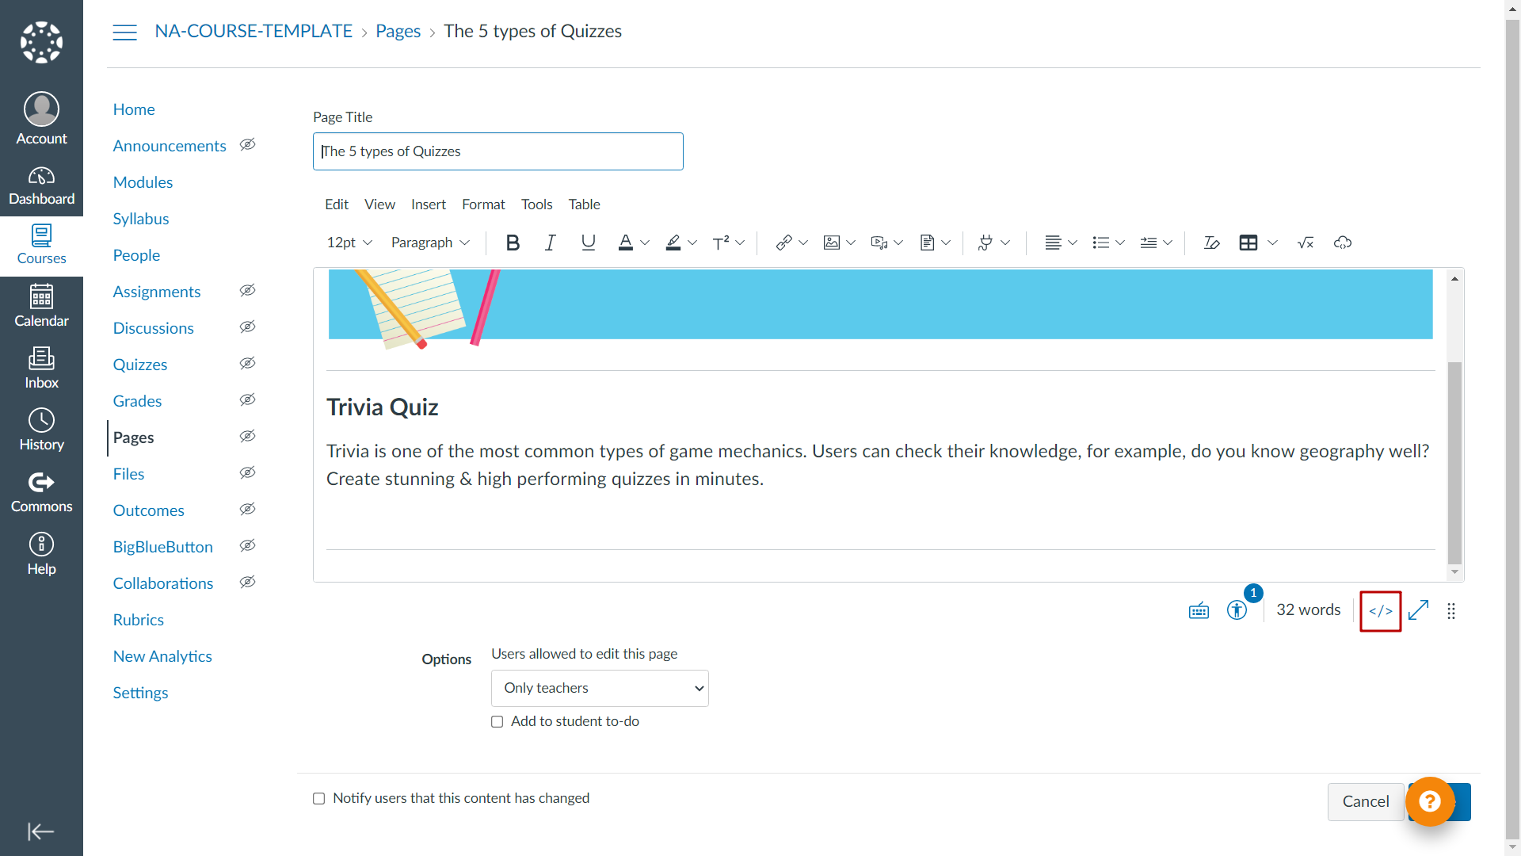Open the Format menu
This screenshot has height=856, width=1521.
point(484,204)
